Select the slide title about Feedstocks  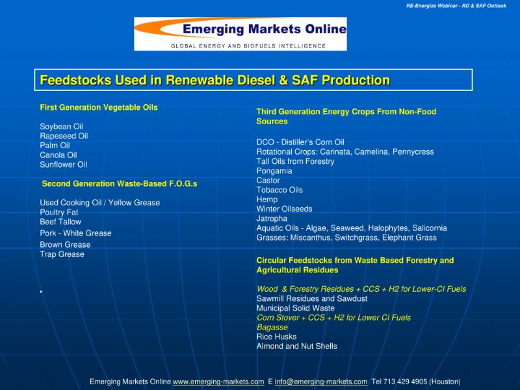pos(215,80)
